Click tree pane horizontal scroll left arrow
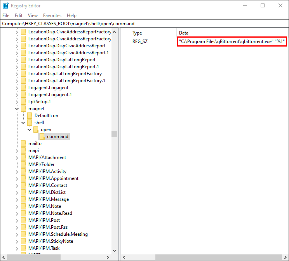This screenshot has height=261, width=289. [3, 258]
